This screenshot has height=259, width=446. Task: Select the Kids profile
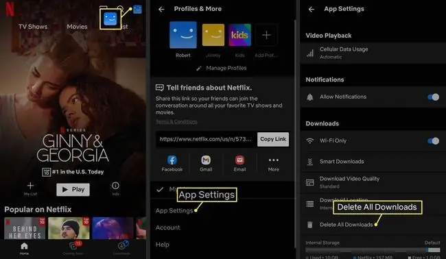239,35
